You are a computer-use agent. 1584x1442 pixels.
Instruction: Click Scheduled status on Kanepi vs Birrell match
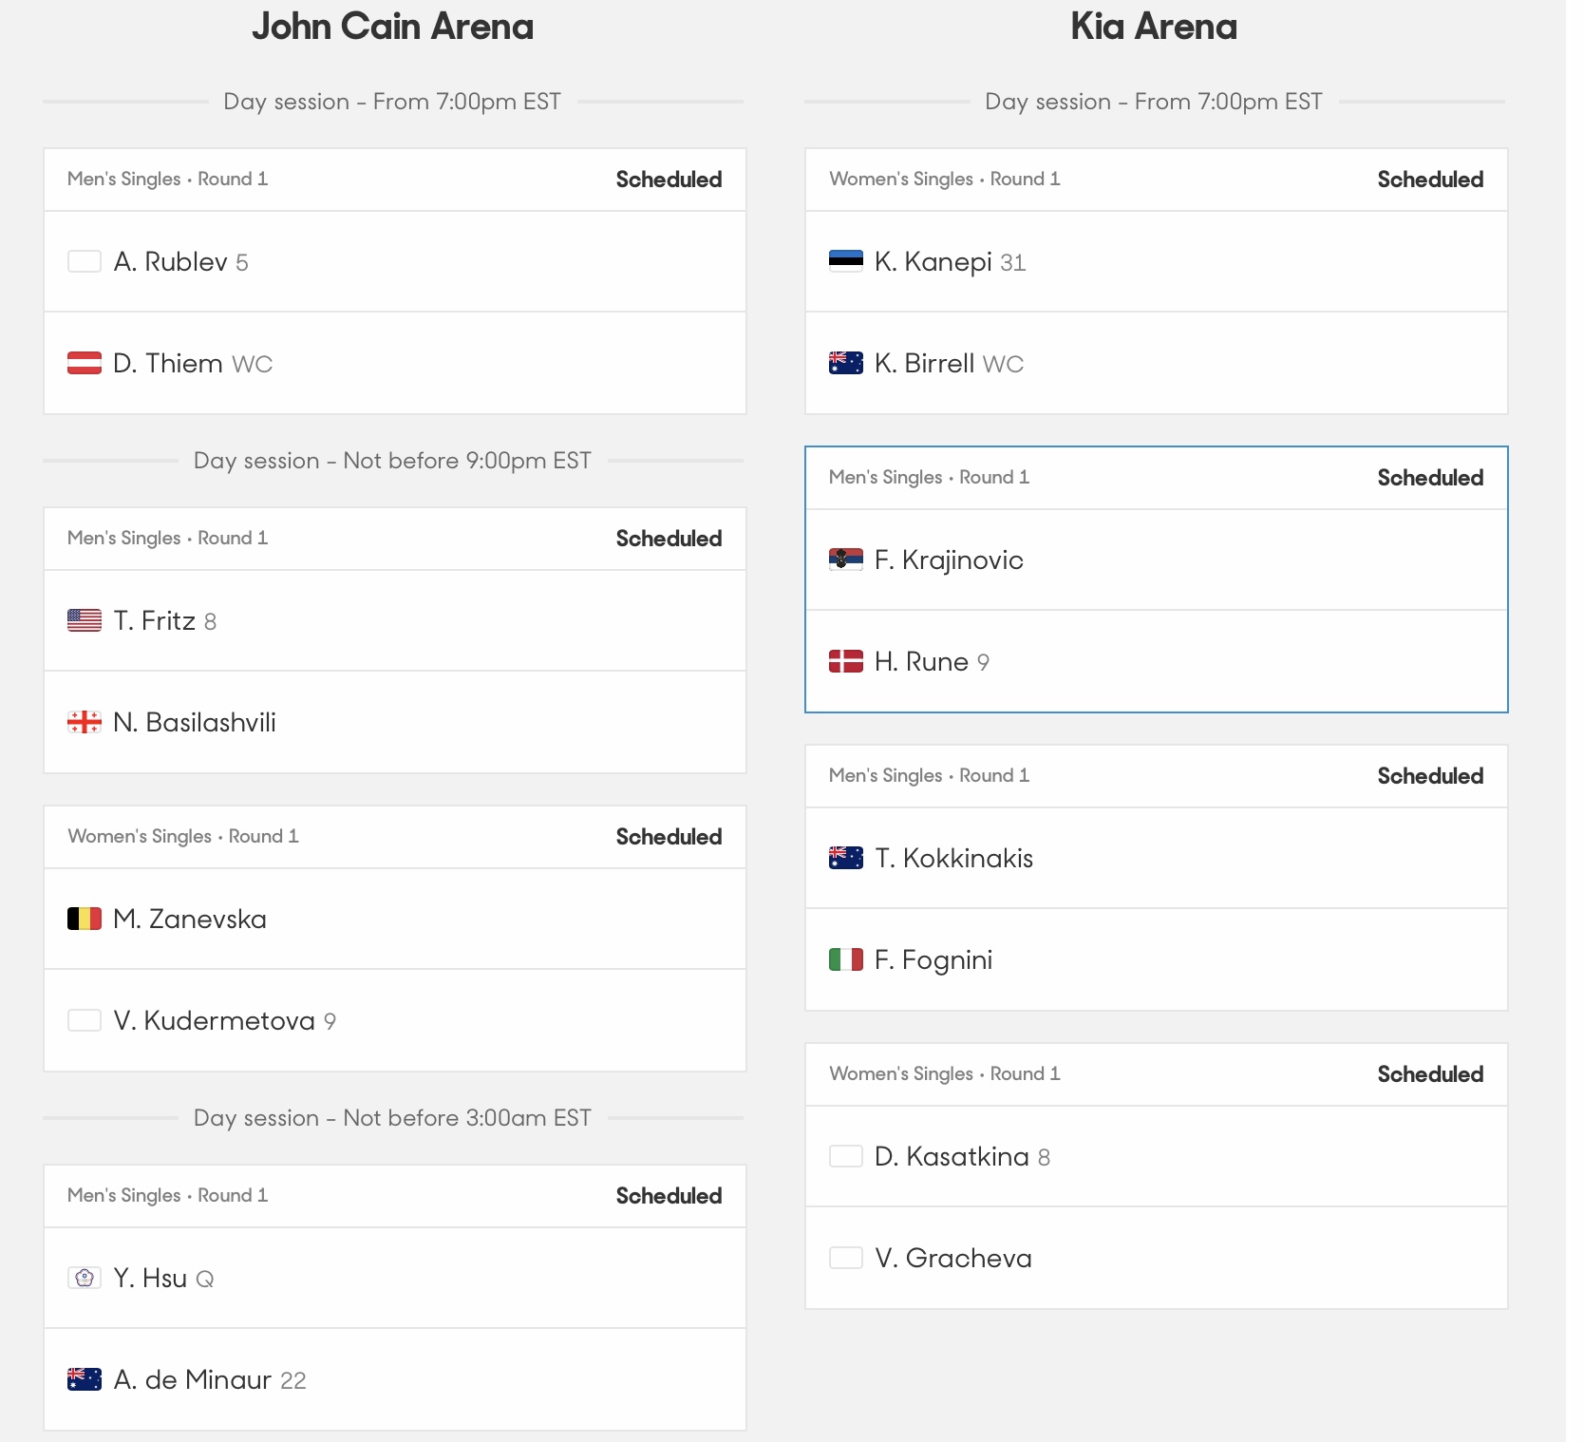1430,180
